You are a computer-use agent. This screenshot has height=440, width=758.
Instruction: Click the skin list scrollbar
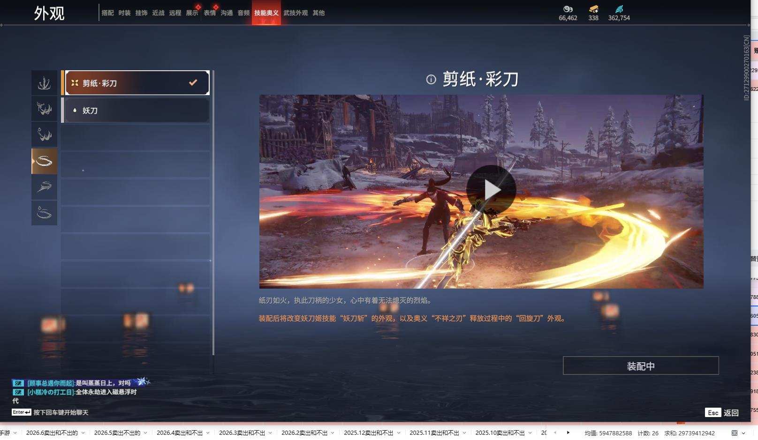click(x=213, y=213)
